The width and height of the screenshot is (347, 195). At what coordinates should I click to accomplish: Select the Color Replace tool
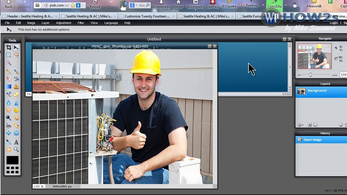tap(9, 94)
